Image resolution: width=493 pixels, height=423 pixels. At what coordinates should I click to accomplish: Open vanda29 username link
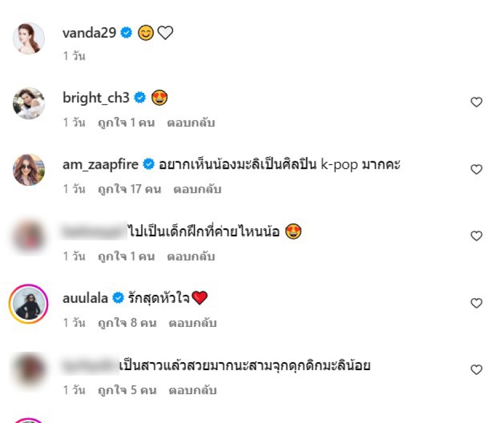click(x=89, y=33)
